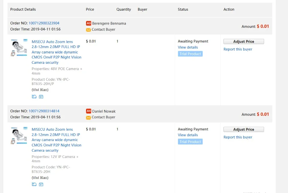This screenshot has height=193, width=288.
Task: Click truck shipping icon under 48V POE Camera item
Action: (34, 97)
